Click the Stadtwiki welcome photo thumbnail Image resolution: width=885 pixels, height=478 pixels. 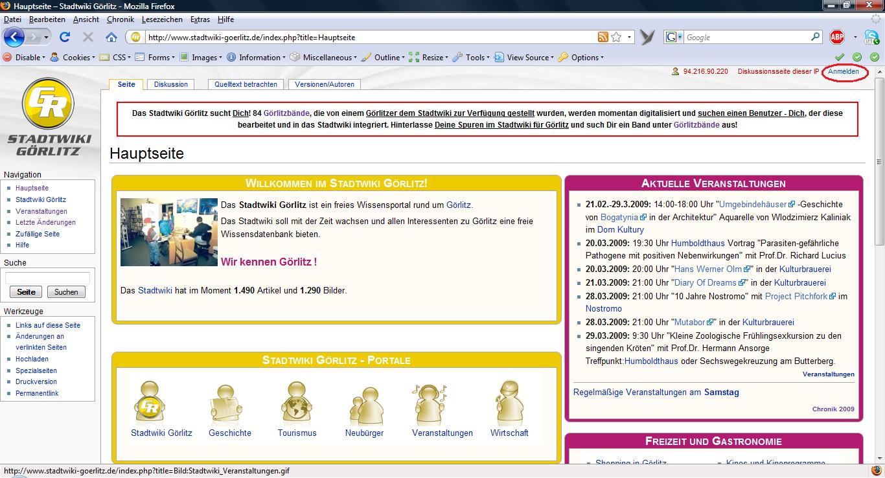click(169, 232)
